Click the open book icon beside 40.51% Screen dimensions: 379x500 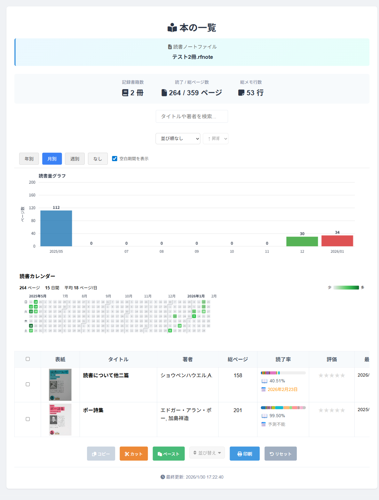coord(264,381)
